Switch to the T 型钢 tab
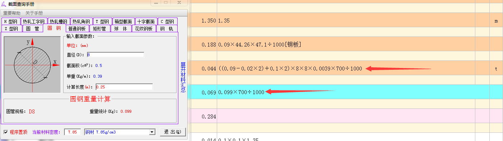Screen dimensions: 503x141 coord(102,21)
